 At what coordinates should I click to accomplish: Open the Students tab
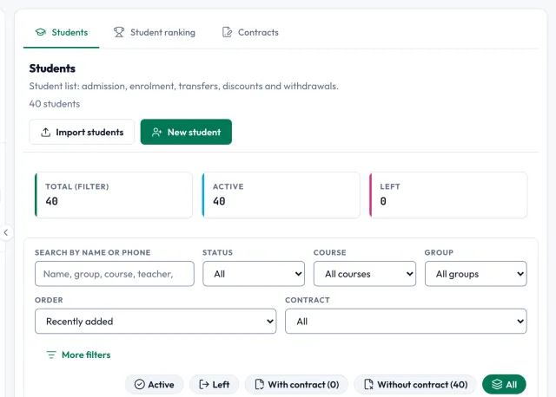pos(62,33)
